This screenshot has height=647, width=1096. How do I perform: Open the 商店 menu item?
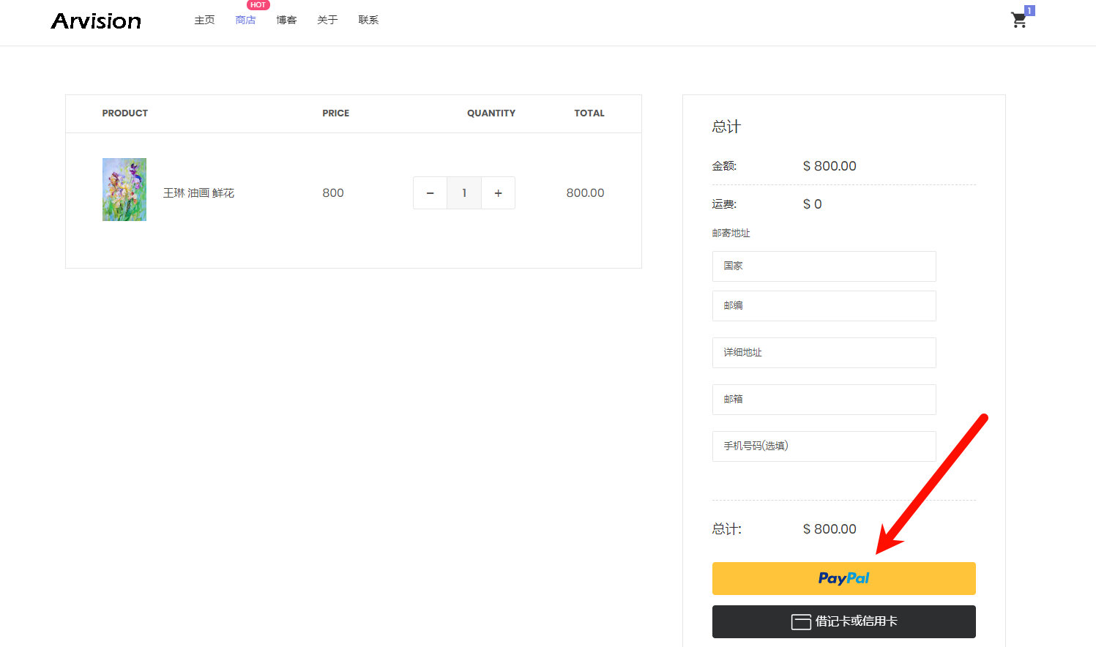(x=245, y=20)
